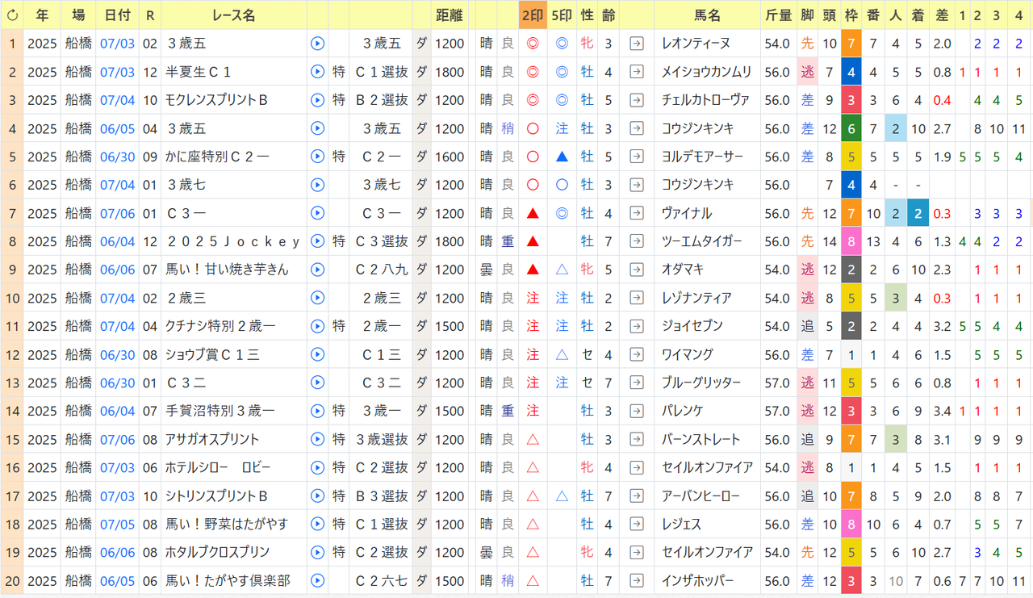Click the play icon for かに座特別C2一
Viewport: 1033px width, 598px height.
point(317,157)
